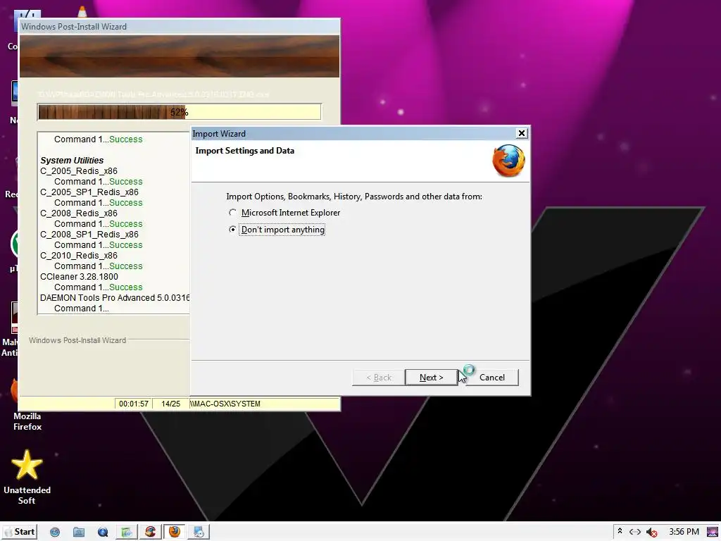Select Don't import anything option

tap(232, 229)
